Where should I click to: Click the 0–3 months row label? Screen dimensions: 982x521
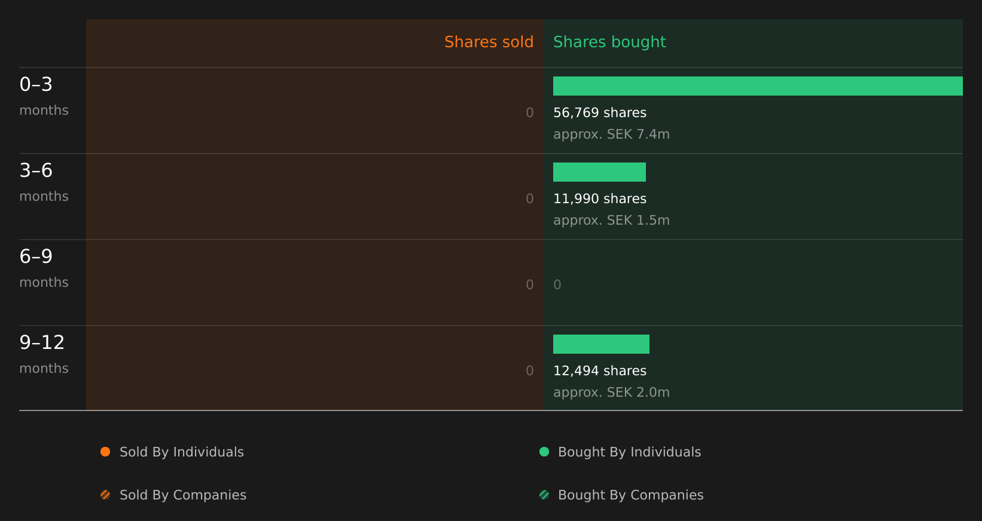pyautogui.click(x=44, y=96)
